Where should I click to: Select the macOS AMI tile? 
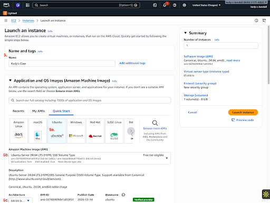click(x=38, y=131)
